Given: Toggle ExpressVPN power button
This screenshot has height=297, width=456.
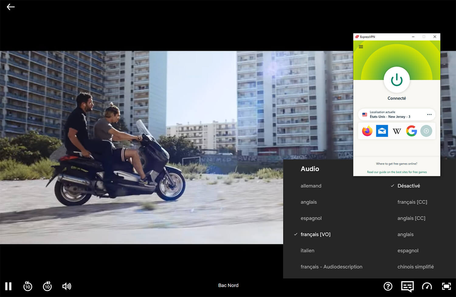Looking at the screenshot, I should [397, 80].
